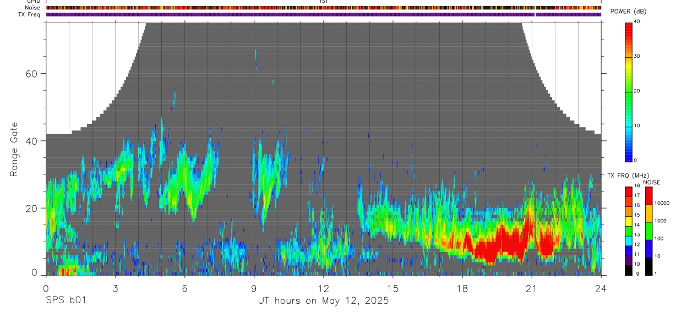Image resolution: width=676 pixels, height=312 pixels.
Task: Click the 6 tick on UT hours axis
Action: (x=184, y=288)
